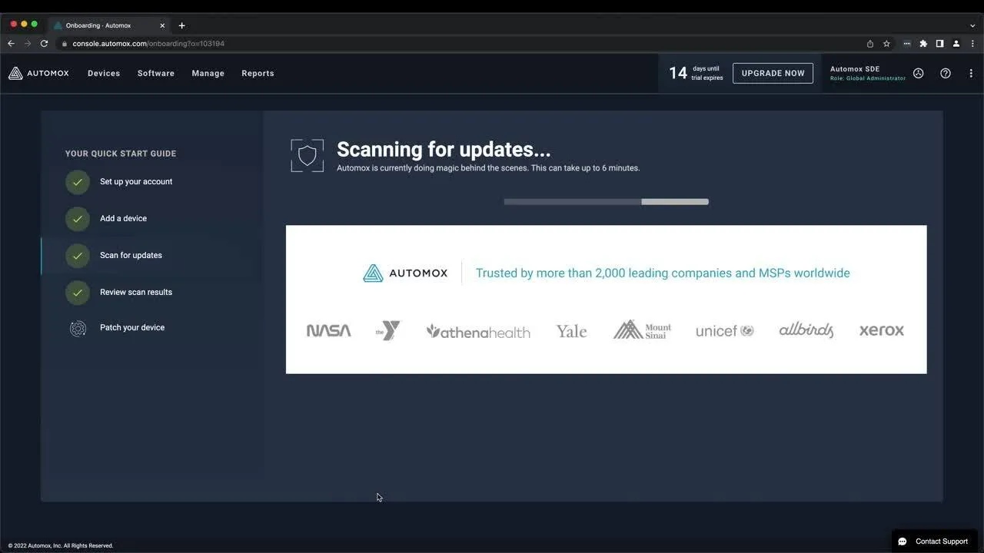Viewport: 984px width, 553px height.
Task: Bookmark this page with the star icon
Action: [886, 44]
